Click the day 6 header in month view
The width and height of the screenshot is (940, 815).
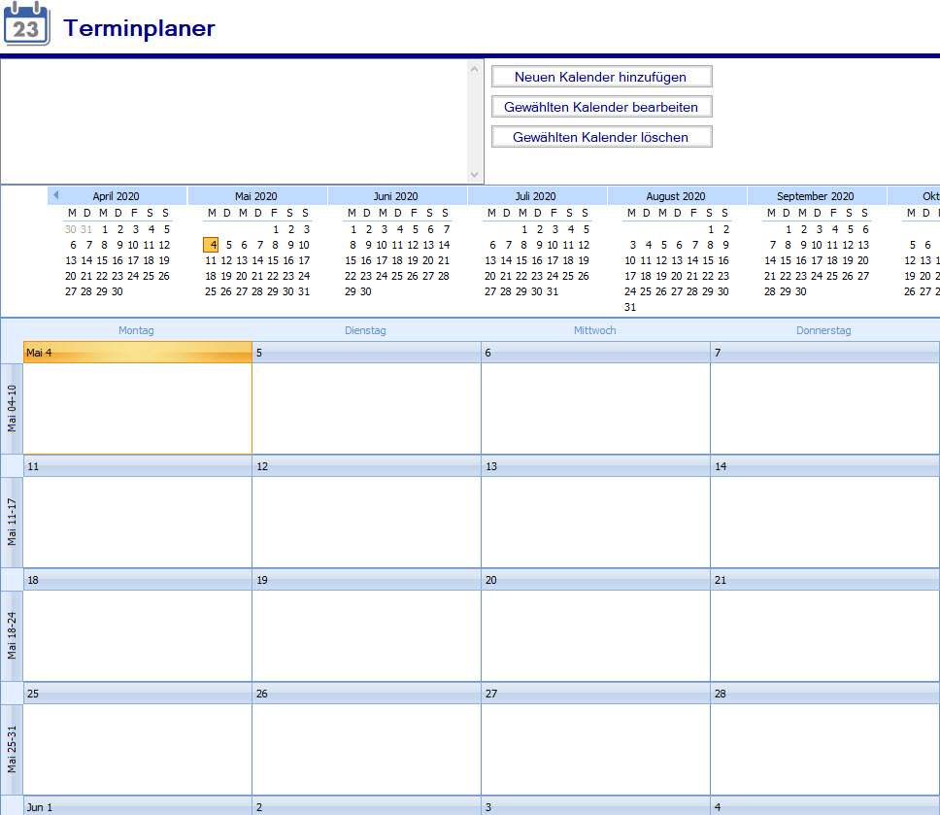(x=595, y=353)
